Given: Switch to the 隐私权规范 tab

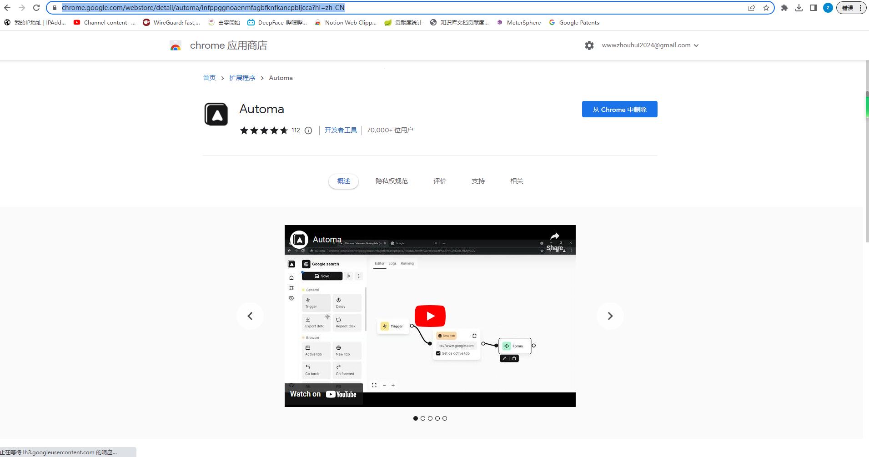Looking at the screenshot, I should [392, 181].
